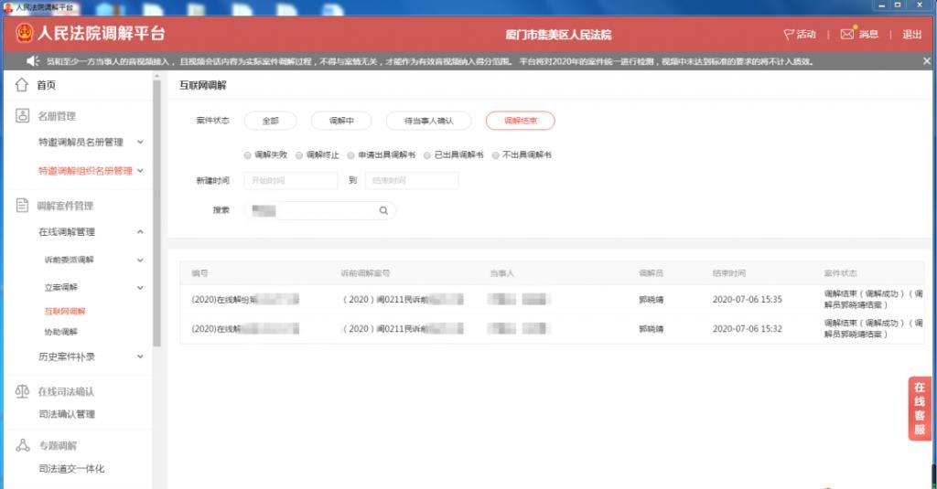The height and width of the screenshot is (489, 937).
Task: Click the sidebar vertical scrollbar
Action: click(x=156, y=212)
